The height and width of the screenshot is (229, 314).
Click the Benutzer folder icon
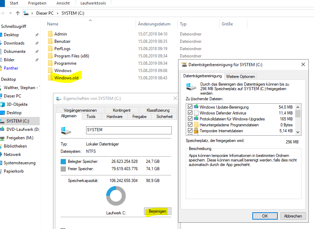[x=50, y=41]
